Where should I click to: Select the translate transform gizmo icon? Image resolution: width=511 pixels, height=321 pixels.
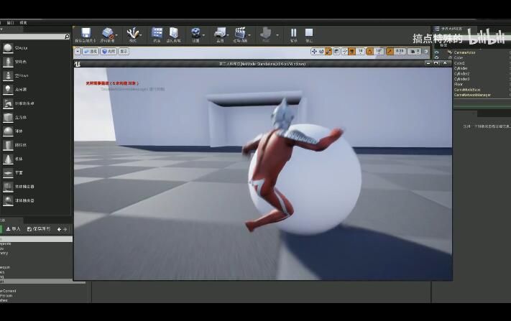(314, 51)
